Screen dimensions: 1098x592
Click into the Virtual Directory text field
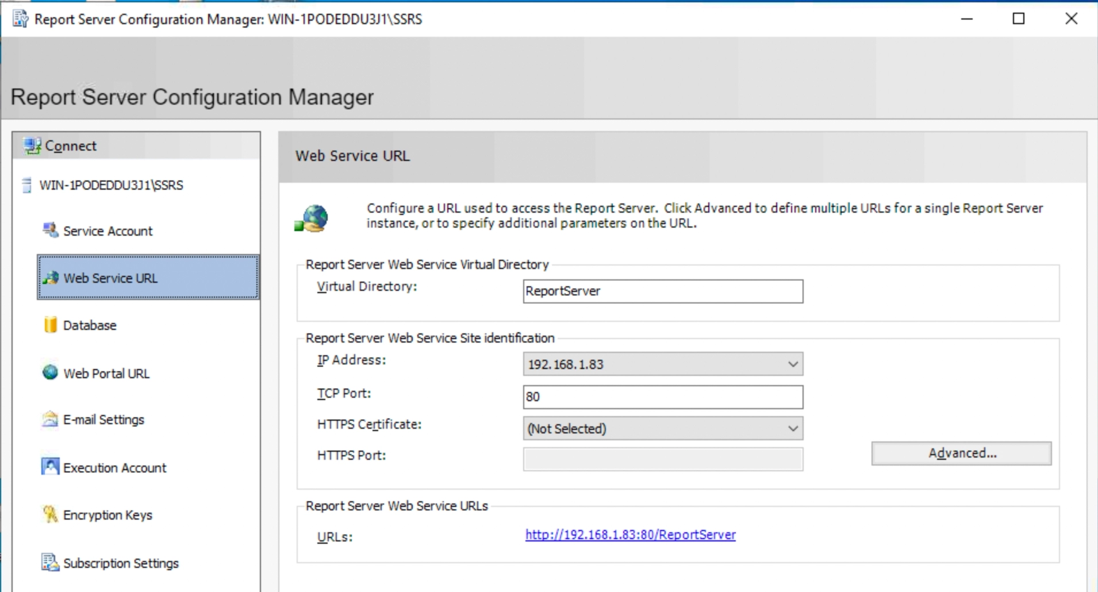click(x=662, y=291)
